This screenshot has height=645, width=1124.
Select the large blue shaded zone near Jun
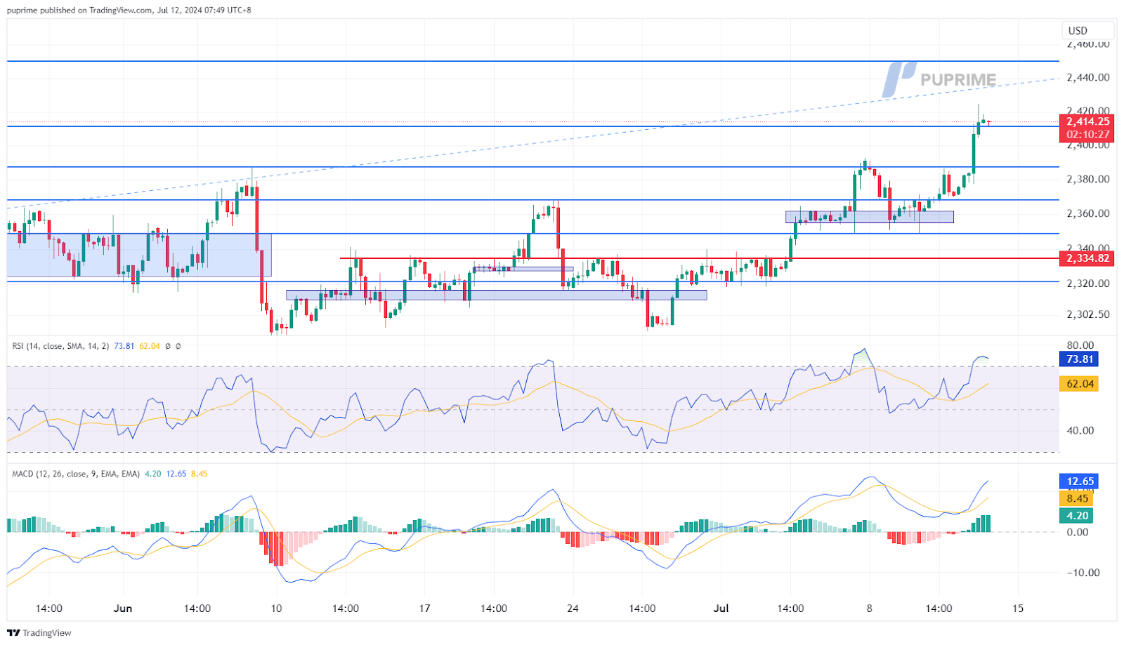(139, 255)
